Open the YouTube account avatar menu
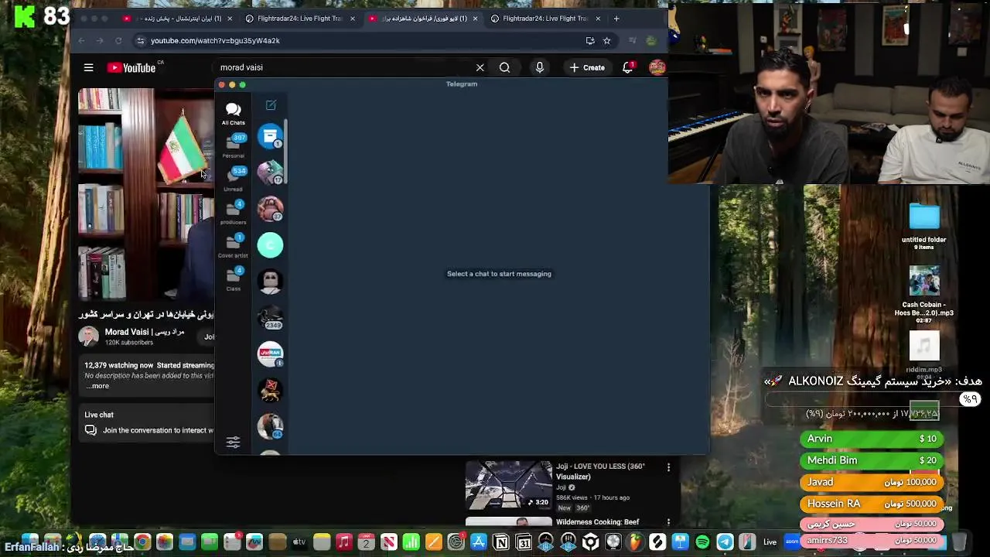 657,67
